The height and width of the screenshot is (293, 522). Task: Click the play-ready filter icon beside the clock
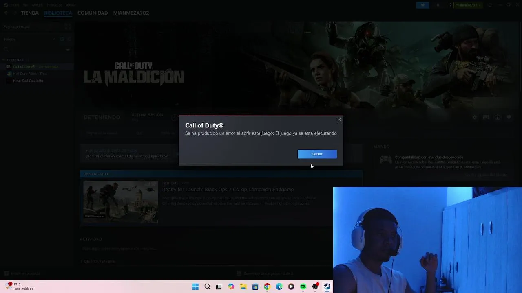(69, 39)
